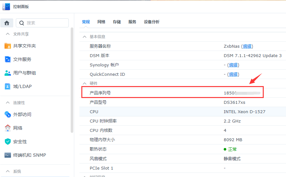Image resolution: width=286 pixels, height=177 pixels.
Task: Switch to the 存储 tab
Action: [117, 22]
